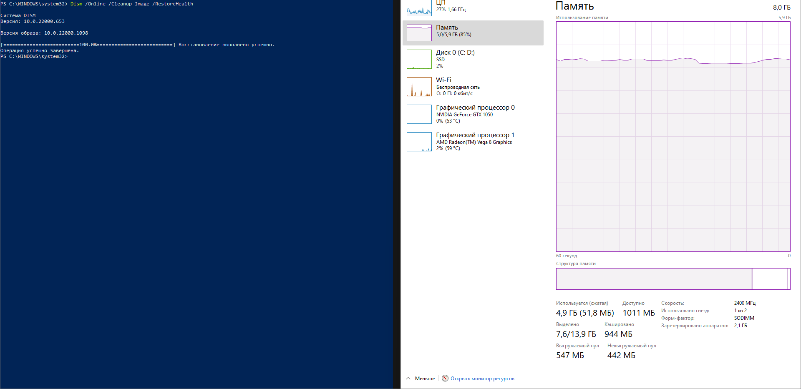Click the SODIMM form factor value

744,318
